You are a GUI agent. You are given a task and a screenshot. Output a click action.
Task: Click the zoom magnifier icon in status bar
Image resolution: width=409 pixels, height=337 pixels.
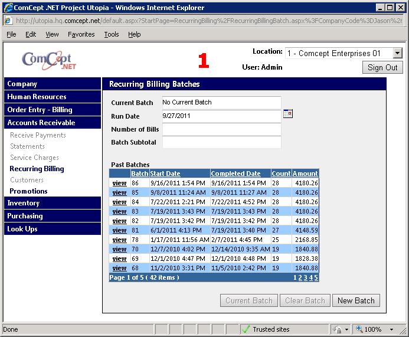click(360, 329)
